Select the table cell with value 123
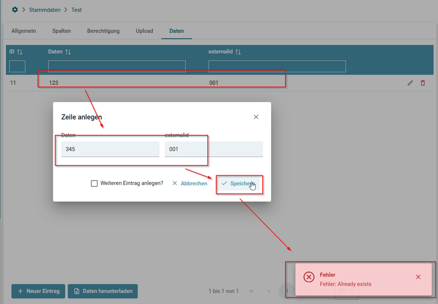This screenshot has width=438, height=304. pos(54,82)
